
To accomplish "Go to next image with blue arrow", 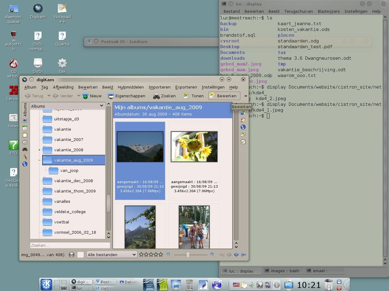I will coord(236,255).
